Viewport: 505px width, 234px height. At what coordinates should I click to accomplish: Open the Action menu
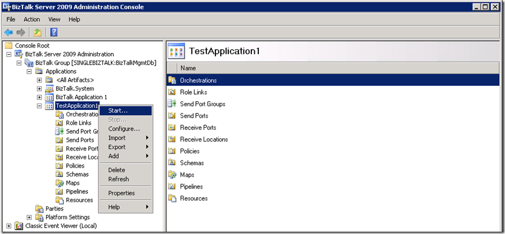coord(32,19)
